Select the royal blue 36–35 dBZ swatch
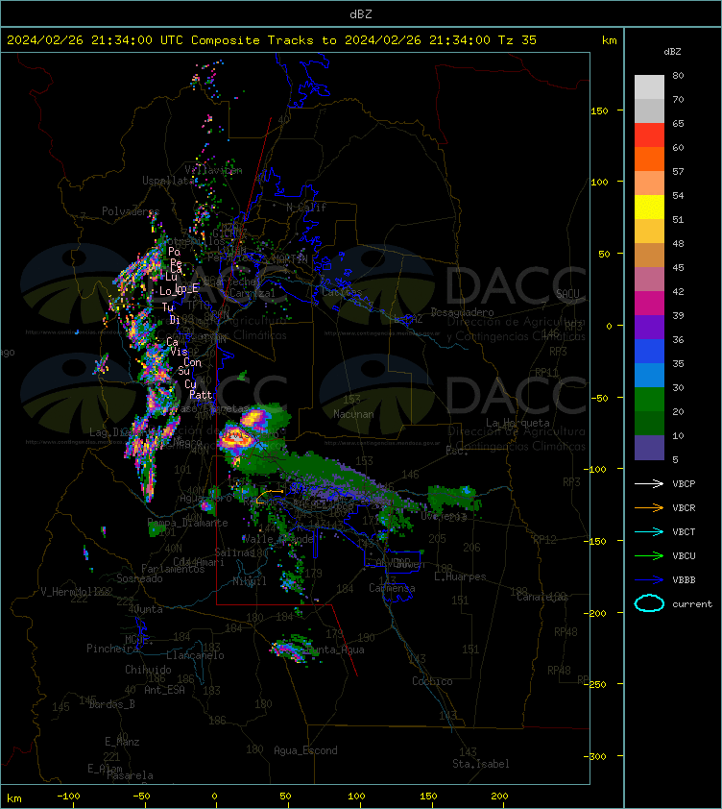Image resolution: width=722 pixels, height=809 pixels. coord(649,352)
